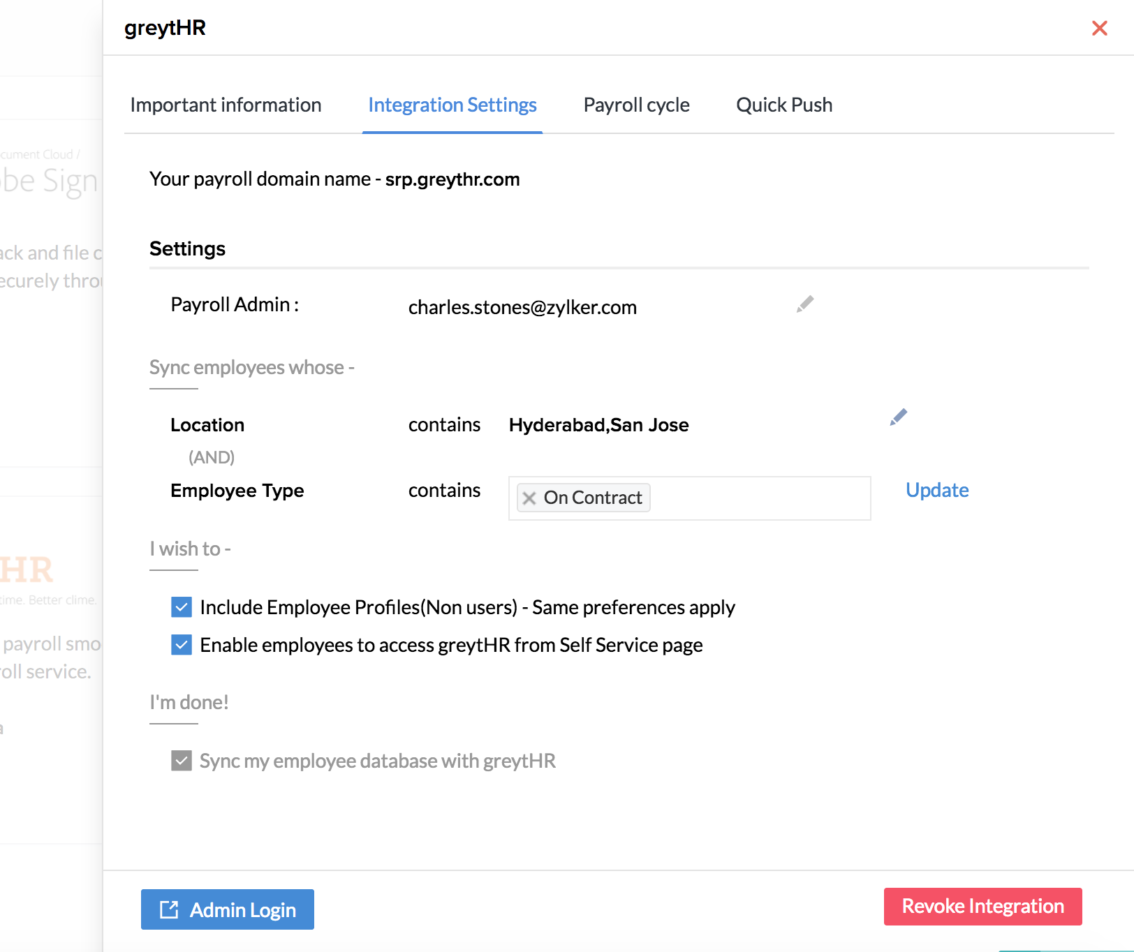The width and height of the screenshot is (1134, 952).
Task: Click the charles.stones@zylker.com admin email
Action: (522, 308)
